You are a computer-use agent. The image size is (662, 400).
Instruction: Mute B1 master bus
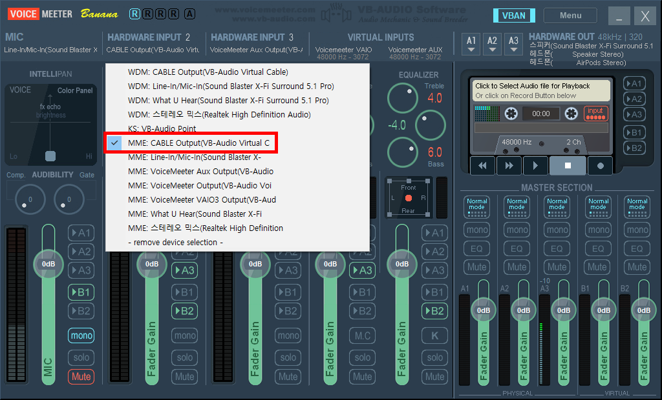click(x=597, y=267)
